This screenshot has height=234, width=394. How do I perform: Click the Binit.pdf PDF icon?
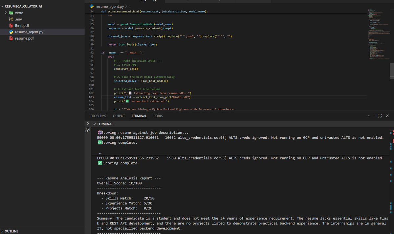pos(11,26)
